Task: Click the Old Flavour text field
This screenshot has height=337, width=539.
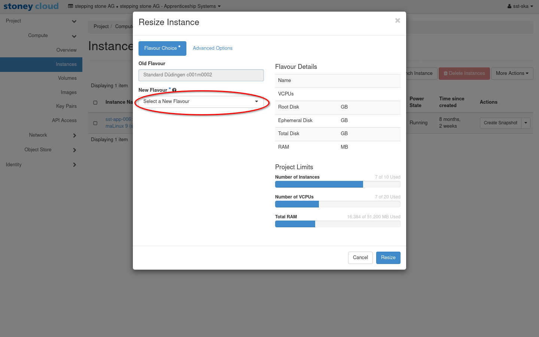Action: [201, 75]
